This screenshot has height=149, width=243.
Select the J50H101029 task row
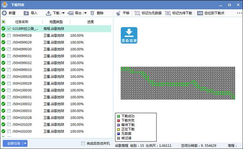point(56,124)
